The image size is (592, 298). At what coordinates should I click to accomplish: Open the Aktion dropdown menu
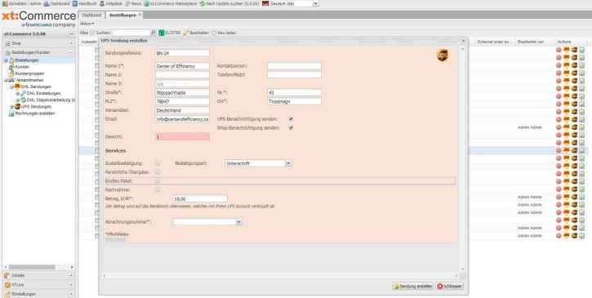point(87,24)
